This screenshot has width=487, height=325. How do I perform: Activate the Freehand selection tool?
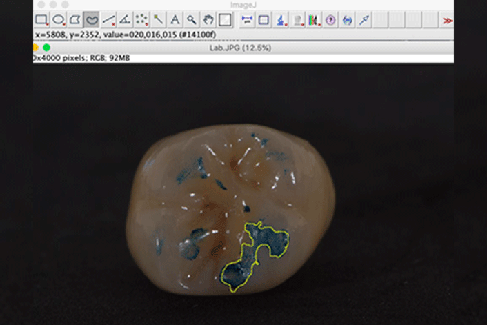pos(92,20)
